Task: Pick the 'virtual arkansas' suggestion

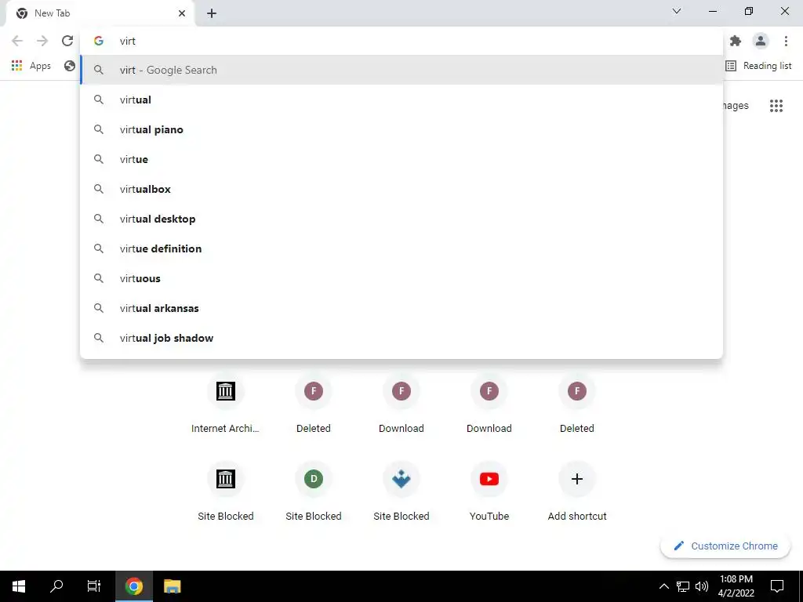Action: pos(401,308)
